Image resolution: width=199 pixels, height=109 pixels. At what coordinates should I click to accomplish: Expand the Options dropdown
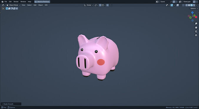[194, 8]
